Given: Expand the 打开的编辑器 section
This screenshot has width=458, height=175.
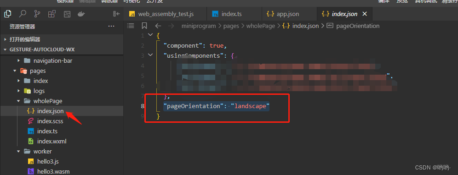Looking at the screenshot, I should click(62, 39).
